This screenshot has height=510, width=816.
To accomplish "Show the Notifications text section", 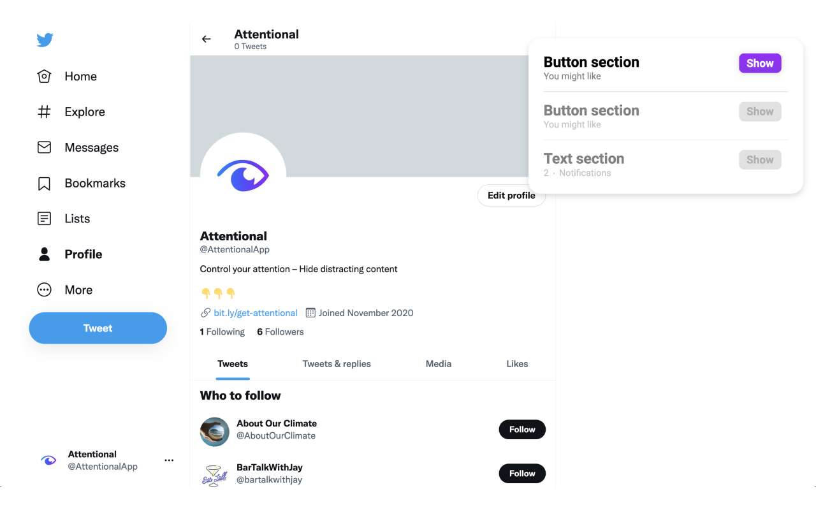I will (x=760, y=159).
